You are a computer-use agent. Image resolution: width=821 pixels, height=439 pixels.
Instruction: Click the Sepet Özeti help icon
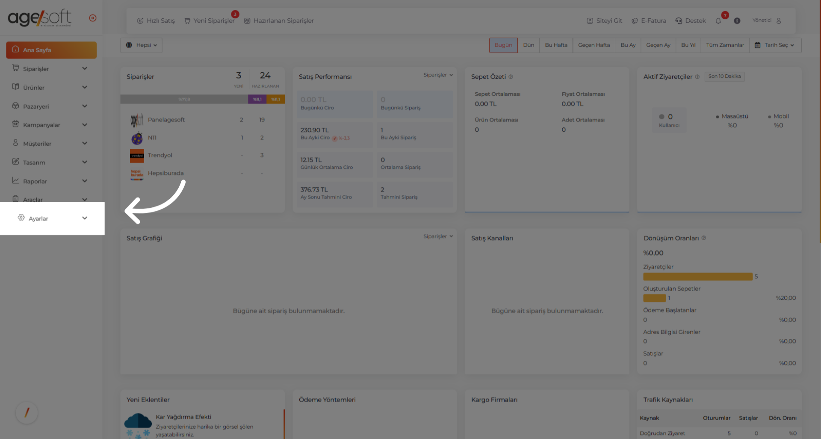(x=511, y=77)
